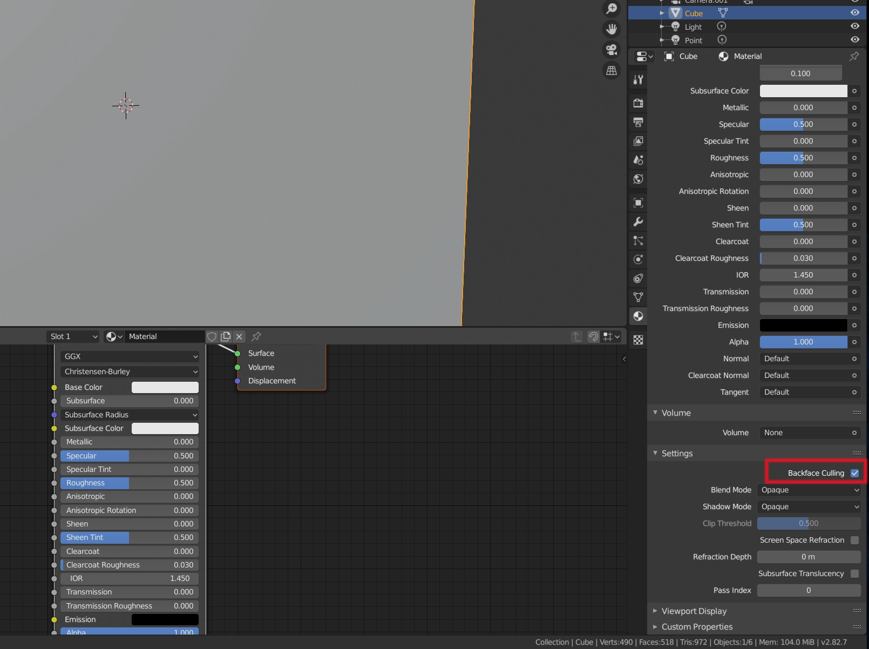Viewport: 869px width, 649px height.
Task: Open the properties editor type dropdown
Action: point(644,56)
